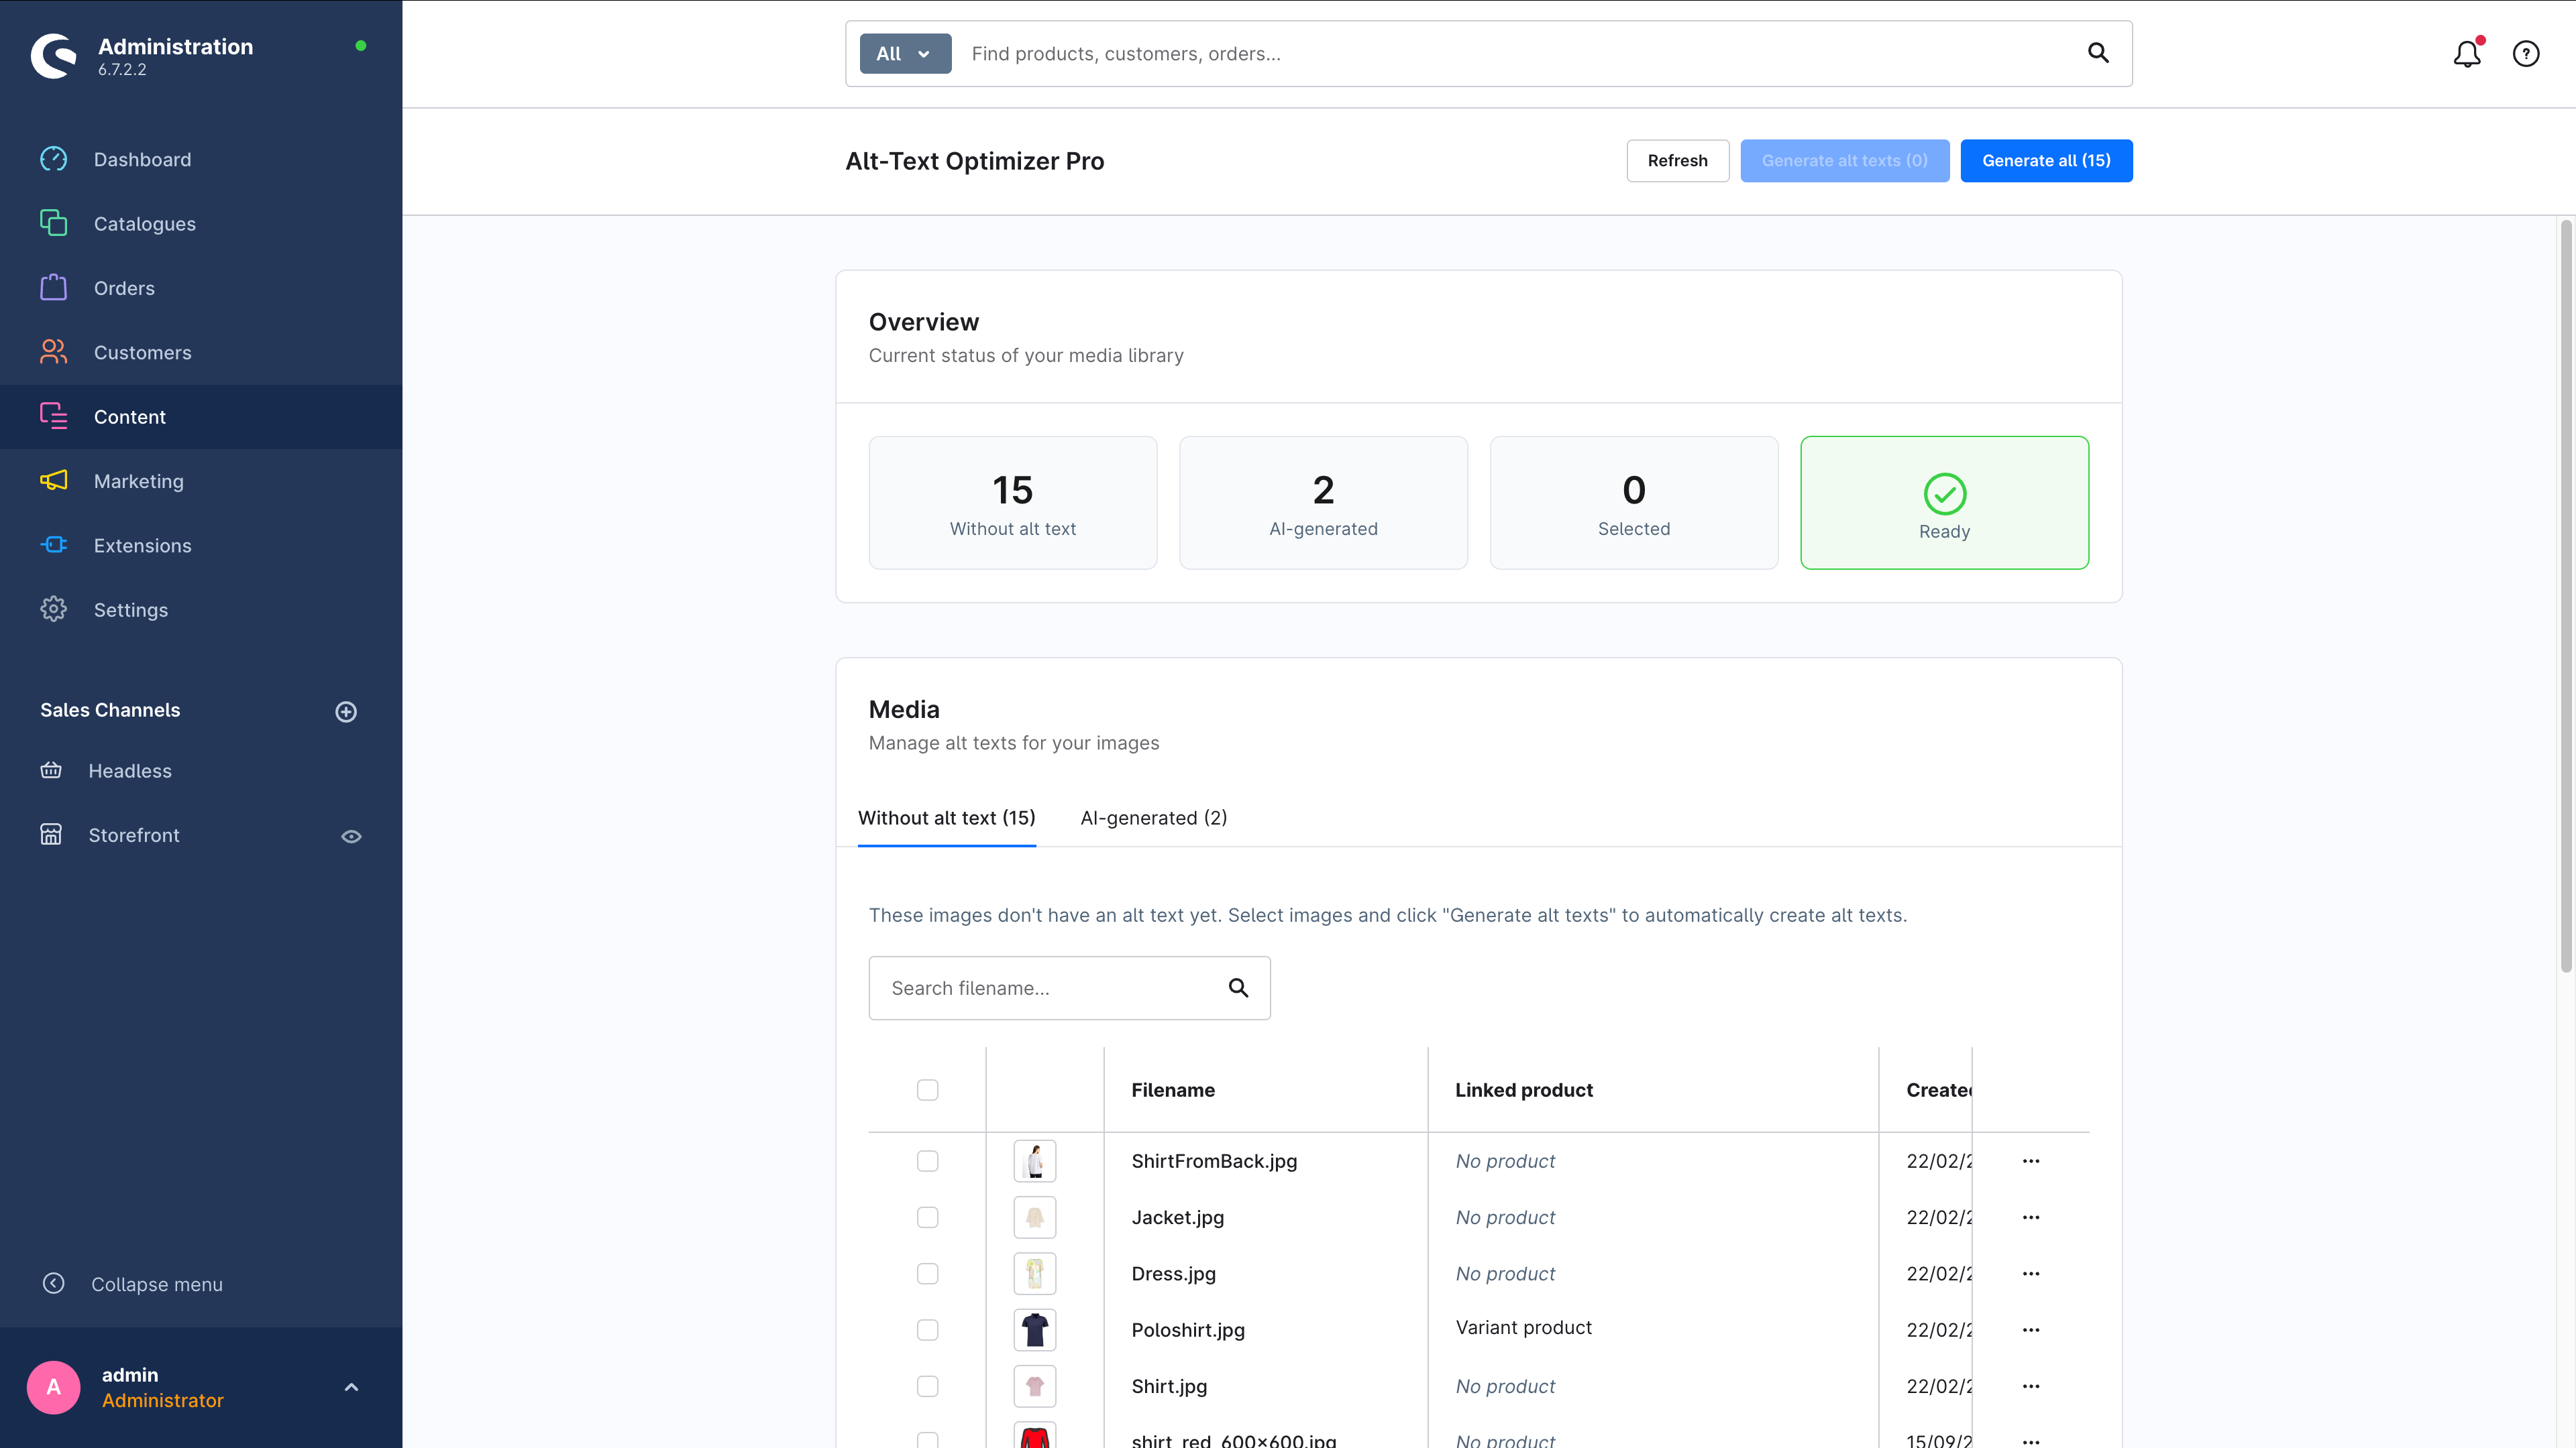Select the Poloshirt.jpg row checkbox
The height and width of the screenshot is (1448, 2576).
927,1329
